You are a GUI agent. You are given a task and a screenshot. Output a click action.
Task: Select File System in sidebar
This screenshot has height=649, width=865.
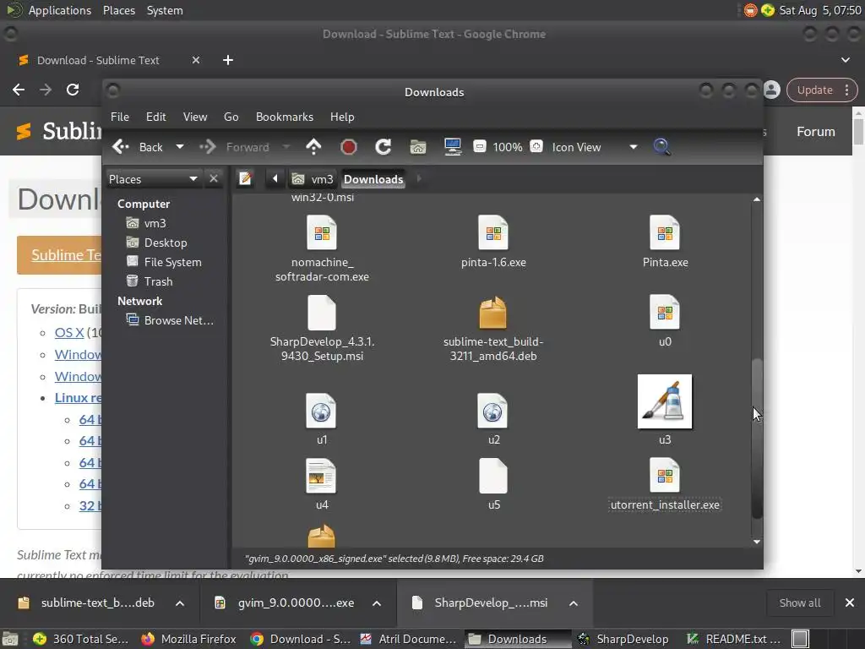164,262
